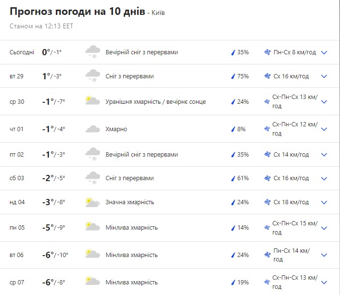This screenshot has width=340, height=295.
Task: Expand the вт 06 forecast chevron
Action: [x=324, y=255]
